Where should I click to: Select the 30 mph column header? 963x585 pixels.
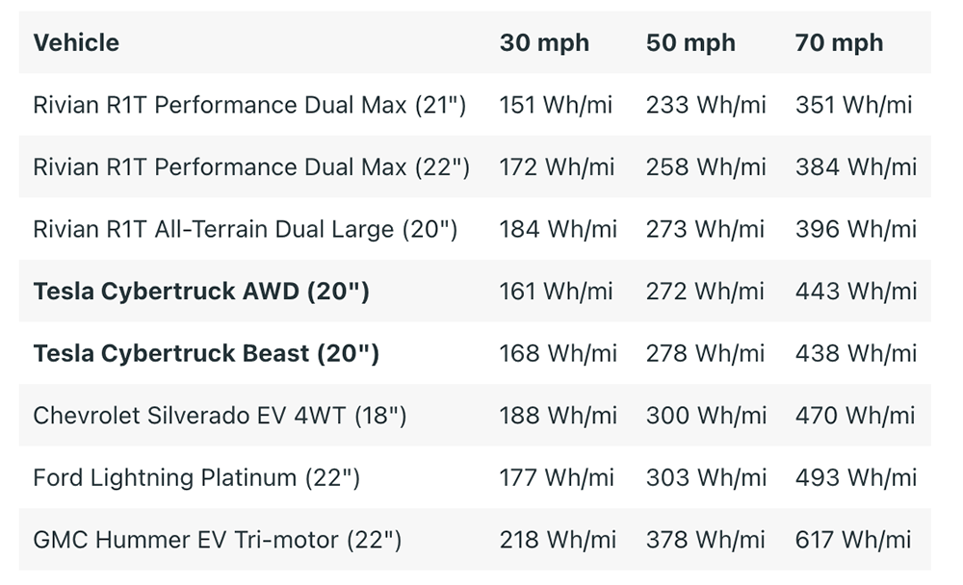click(x=544, y=43)
